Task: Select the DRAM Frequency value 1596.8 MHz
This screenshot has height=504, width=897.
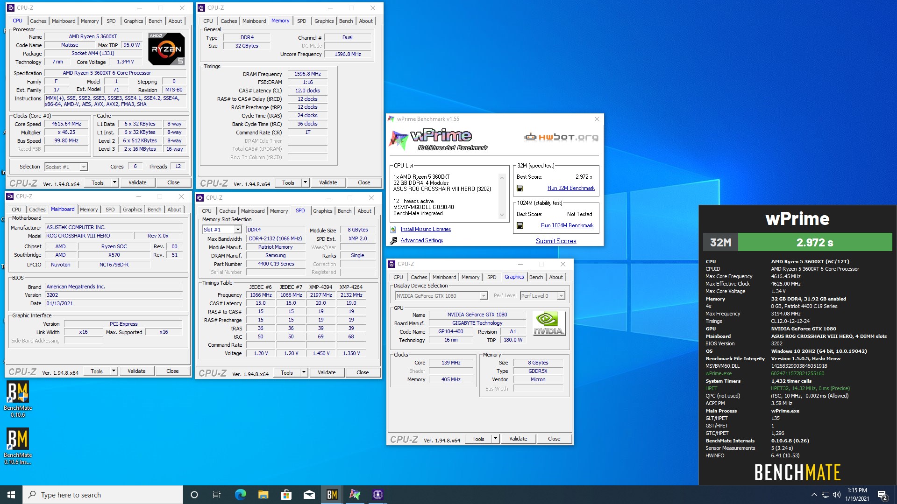Action: [x=307, y=74]
